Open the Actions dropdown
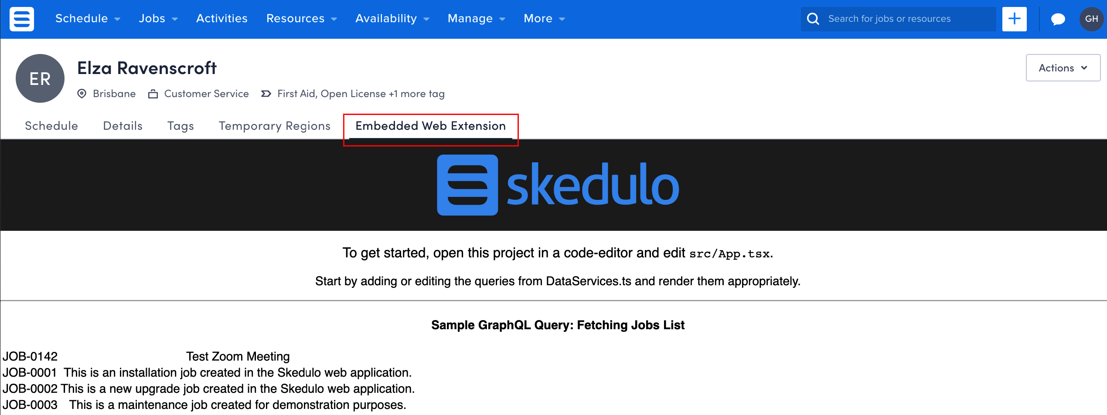Image resolution: width=1107 pixels, height=415 pixels. pyautogui.click(x=1063, y=67)
